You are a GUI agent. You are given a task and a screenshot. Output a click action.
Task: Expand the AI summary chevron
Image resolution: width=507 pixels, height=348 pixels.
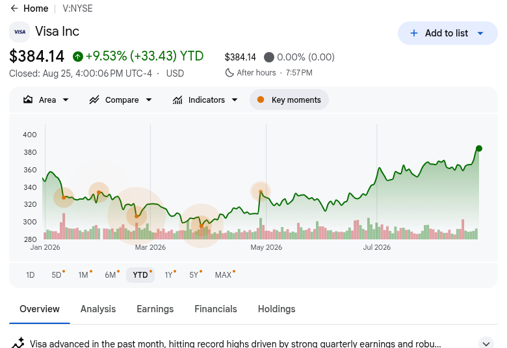click(486, 343)
